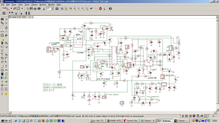Expand the LTC Spice dropdown arrow
This screenshot has height=123, width=219.
pos(23,9)
